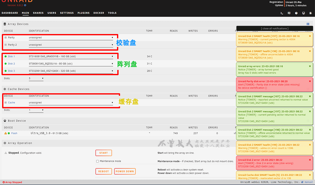Image resolution: width=315 pixels, height=185 pixels.
Task: Open the web terminal icon in header
Action: pos(282,13)
